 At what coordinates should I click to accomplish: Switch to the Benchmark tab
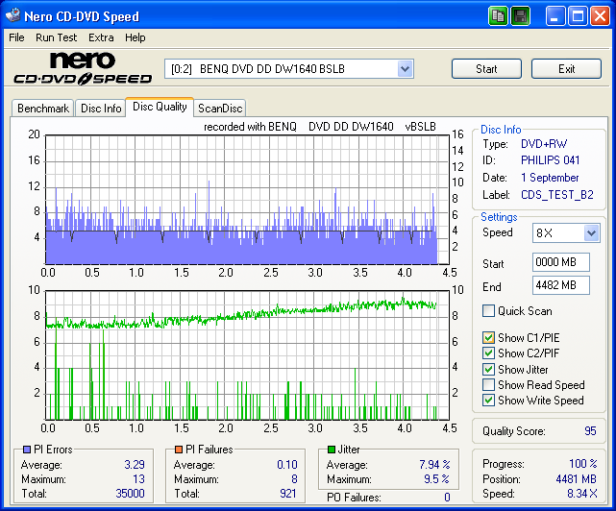(x=43, y=109)
